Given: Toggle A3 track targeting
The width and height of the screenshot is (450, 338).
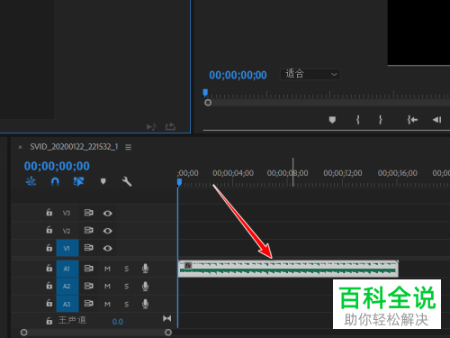Looking at the screenshot, I should click(x=67, y=304).
